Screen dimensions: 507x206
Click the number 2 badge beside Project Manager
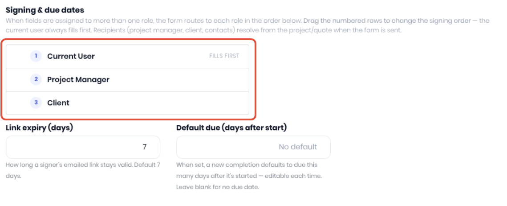click(x=36, y=79)
